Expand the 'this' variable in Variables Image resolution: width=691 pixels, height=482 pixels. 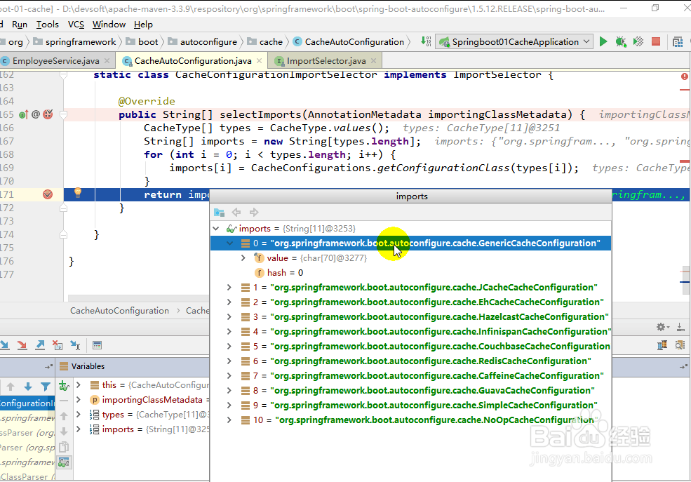point(79,385)
